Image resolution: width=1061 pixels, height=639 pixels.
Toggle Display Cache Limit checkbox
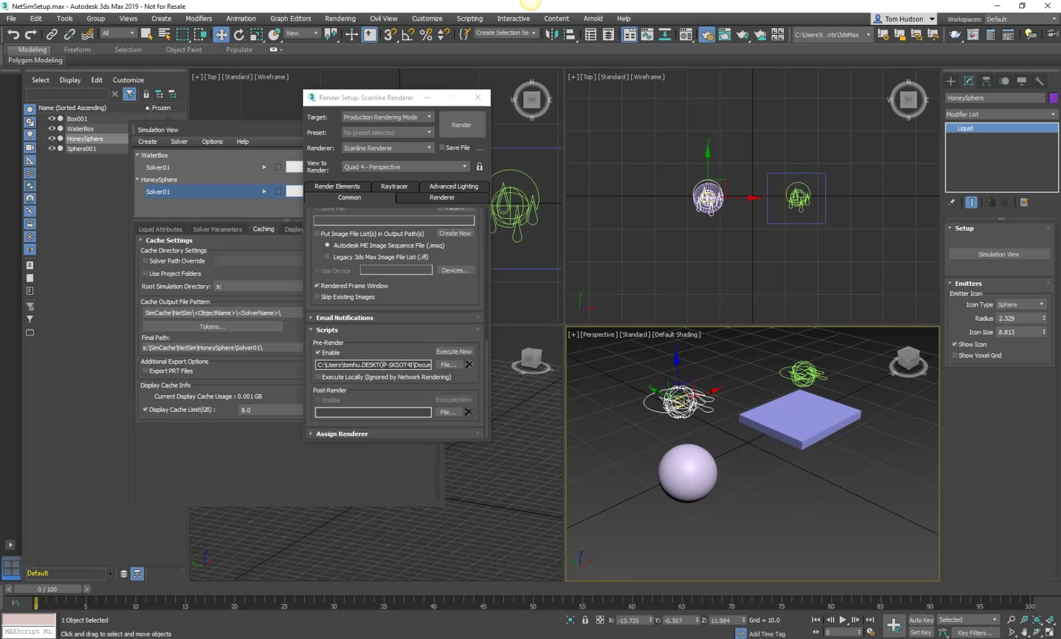point(145,409)
